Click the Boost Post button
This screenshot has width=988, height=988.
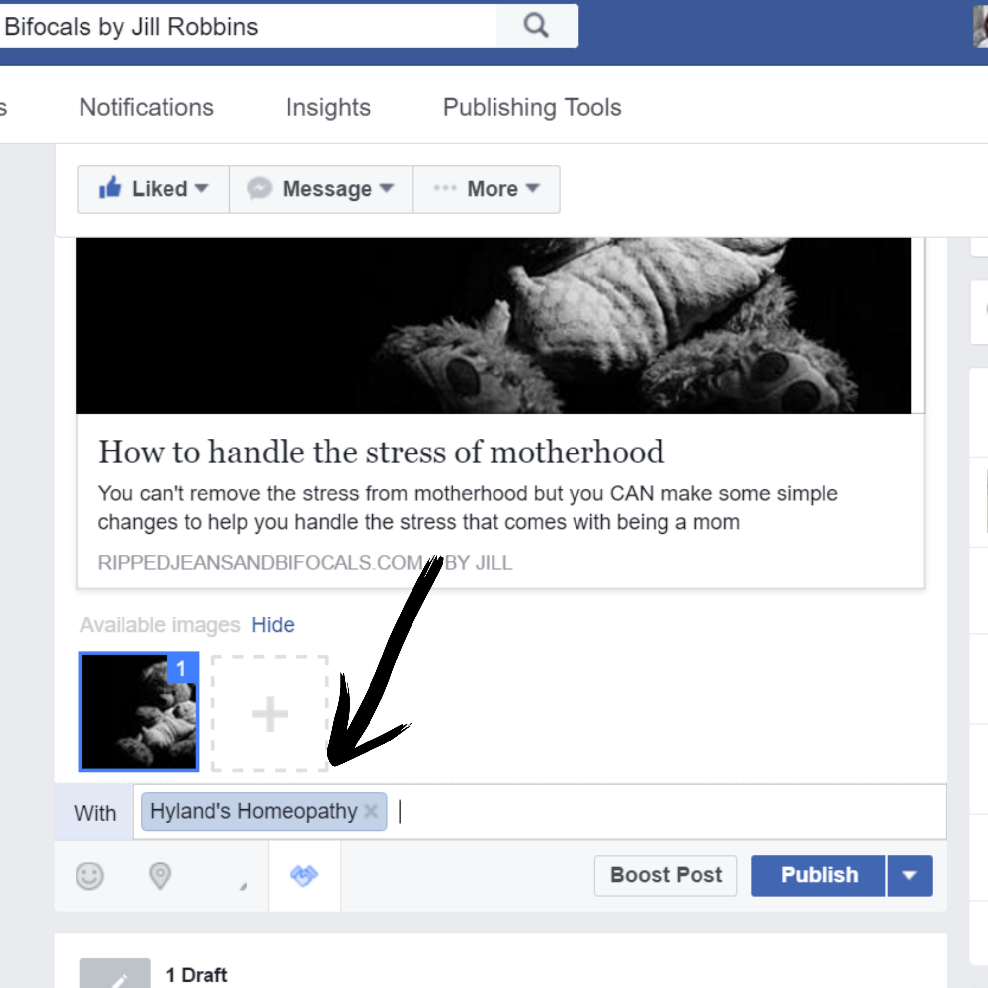coord(665,875)
